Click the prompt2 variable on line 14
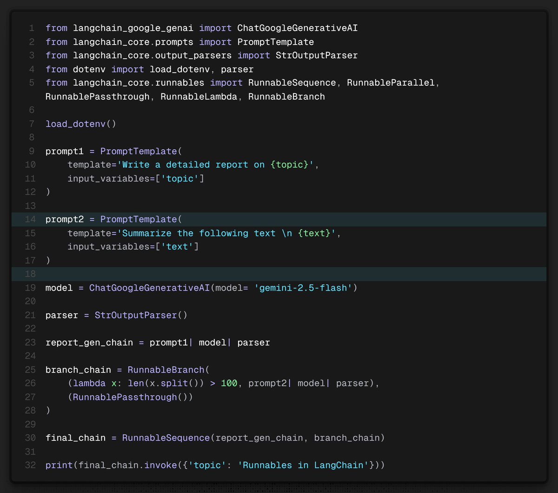Viewport: 558px width, 493px height. click(65, 219)
